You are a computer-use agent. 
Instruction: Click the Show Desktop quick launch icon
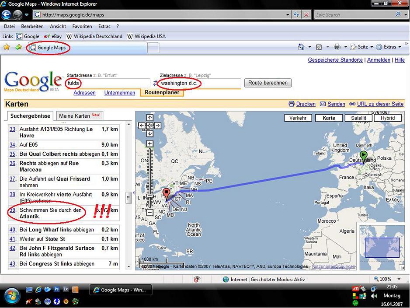click(29, 290)
